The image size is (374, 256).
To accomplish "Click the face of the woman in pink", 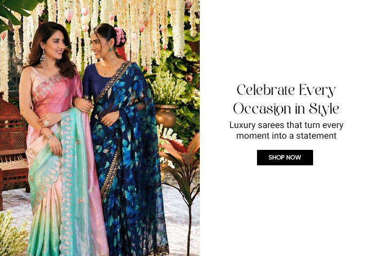I will point(56,46).
